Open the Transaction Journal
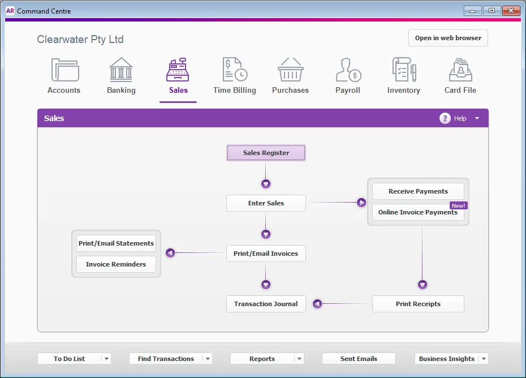 (266, 304)
